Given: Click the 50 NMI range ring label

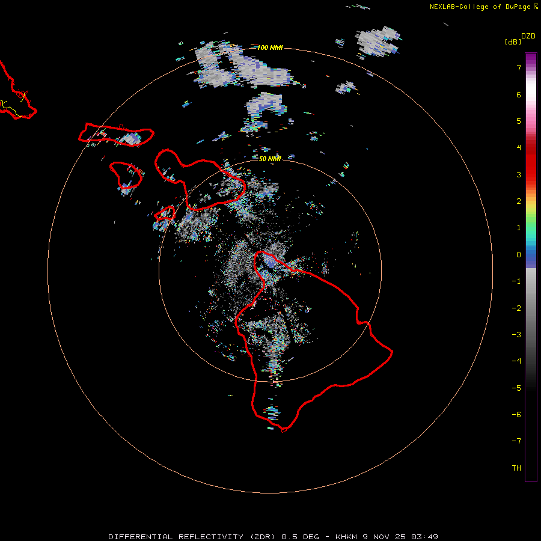Looking at the screenshot, I should click(270, 159).
